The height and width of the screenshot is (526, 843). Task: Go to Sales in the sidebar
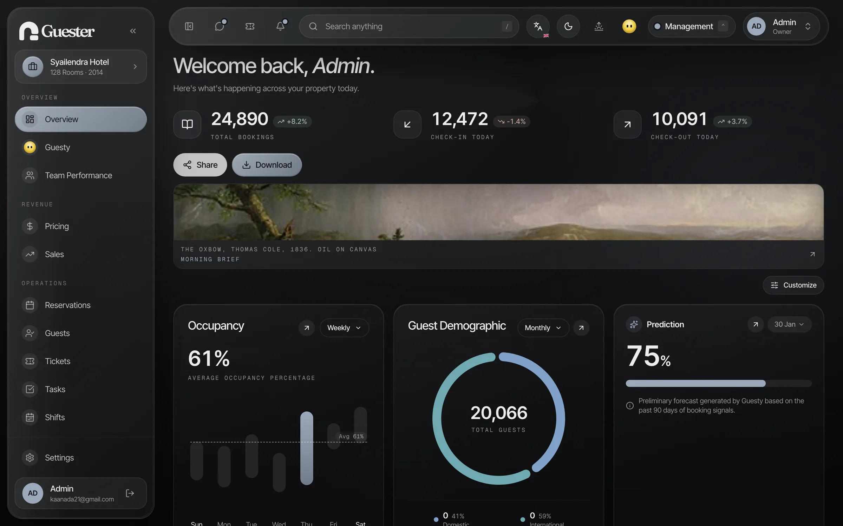[x=81, y=254]
